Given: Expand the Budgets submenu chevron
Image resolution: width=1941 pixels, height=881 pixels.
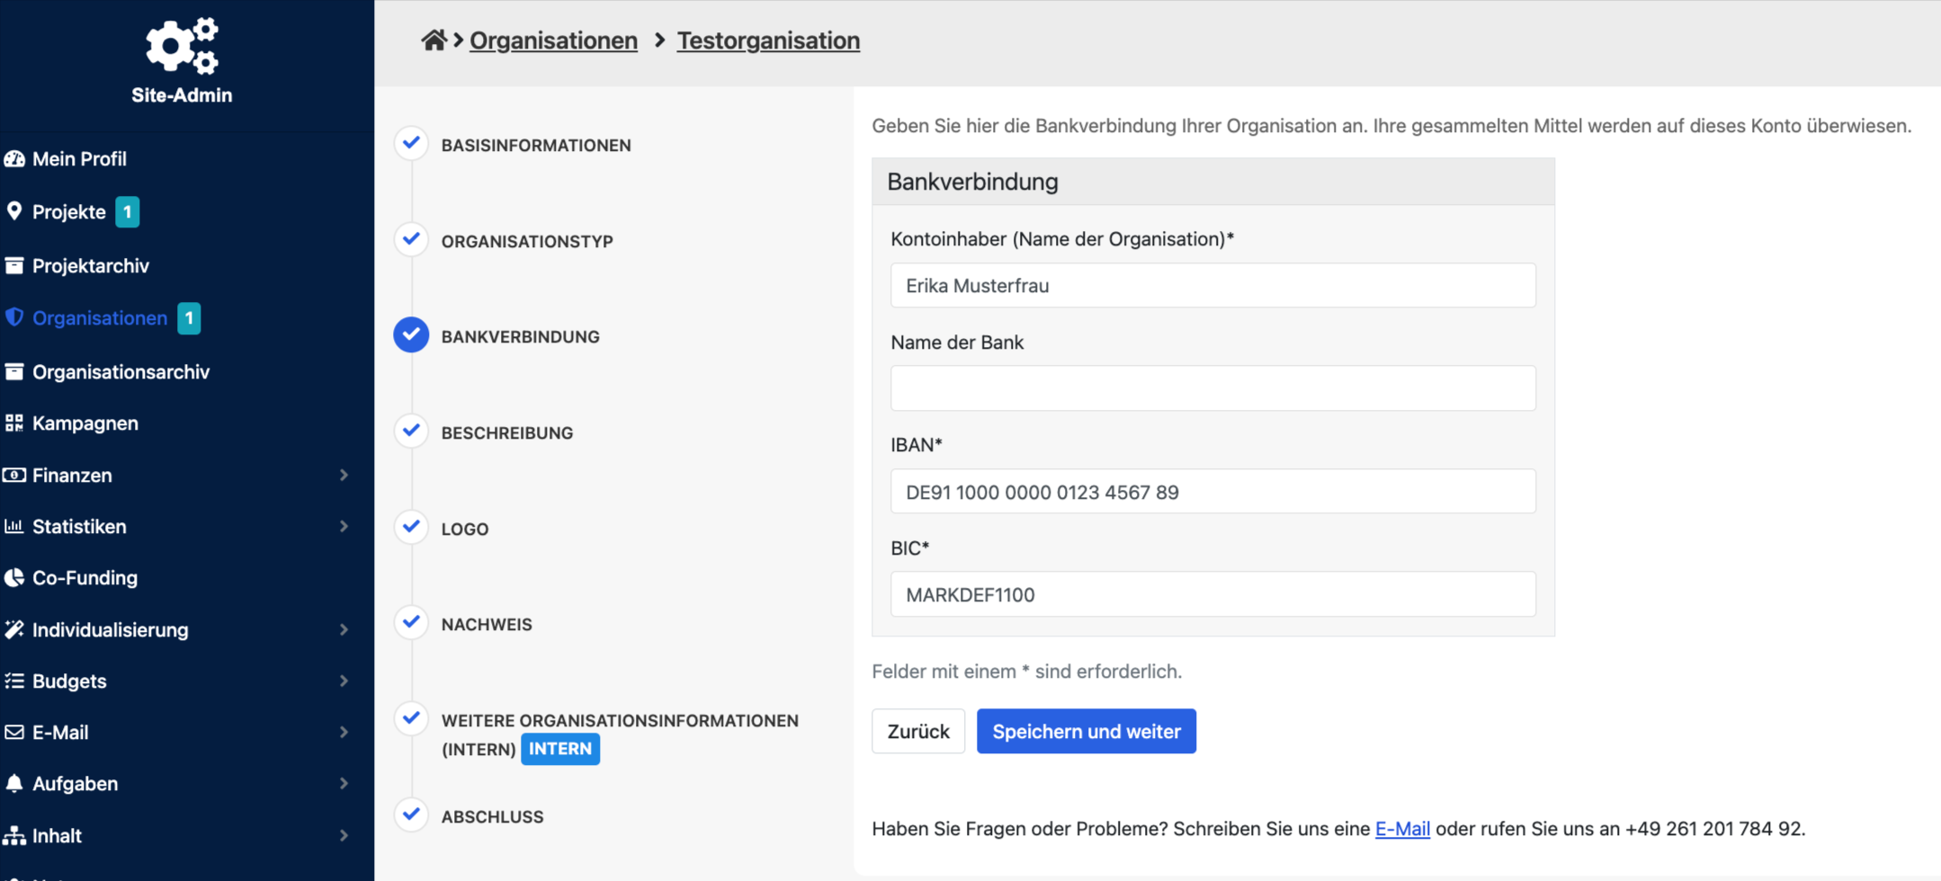Looking at the screenshot, I should pyautogui.click(x=344, y=681).
